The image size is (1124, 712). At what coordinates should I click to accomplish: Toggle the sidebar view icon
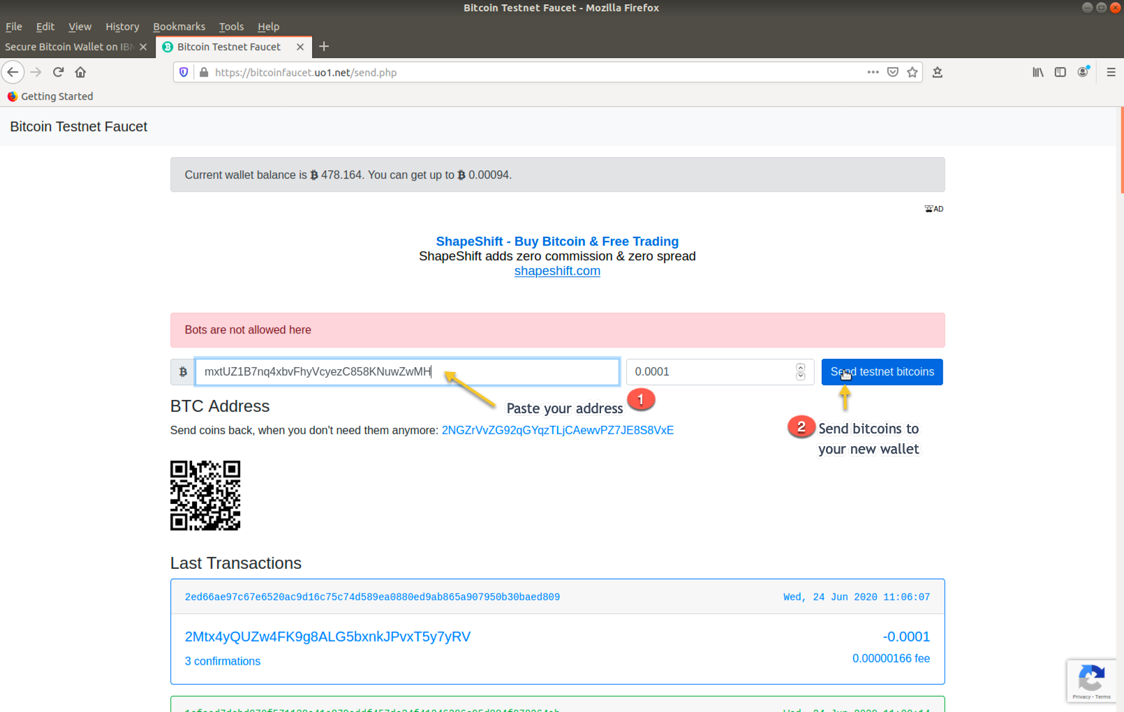click(1060, 72)
